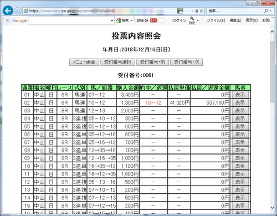
Task: Click the 受付番号・次 button
Action: point(186,62)
